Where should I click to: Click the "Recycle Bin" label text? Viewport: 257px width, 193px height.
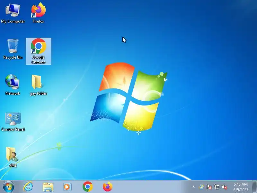[x=13, y=57]
